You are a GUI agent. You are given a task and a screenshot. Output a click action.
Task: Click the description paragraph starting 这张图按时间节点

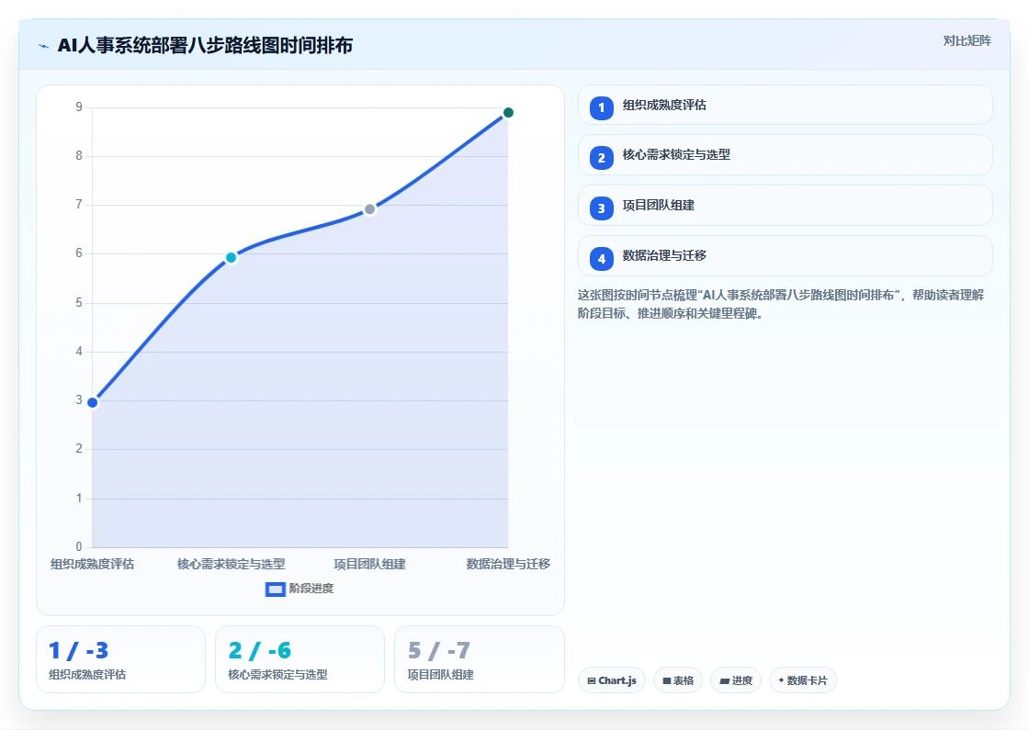781,304
